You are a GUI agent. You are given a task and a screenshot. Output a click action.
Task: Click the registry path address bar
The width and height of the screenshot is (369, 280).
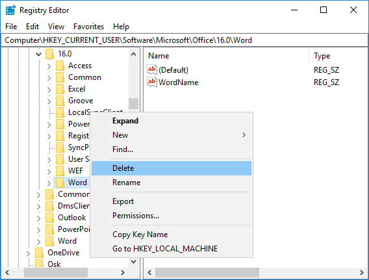pyautogui.click(x=184, y=40)
